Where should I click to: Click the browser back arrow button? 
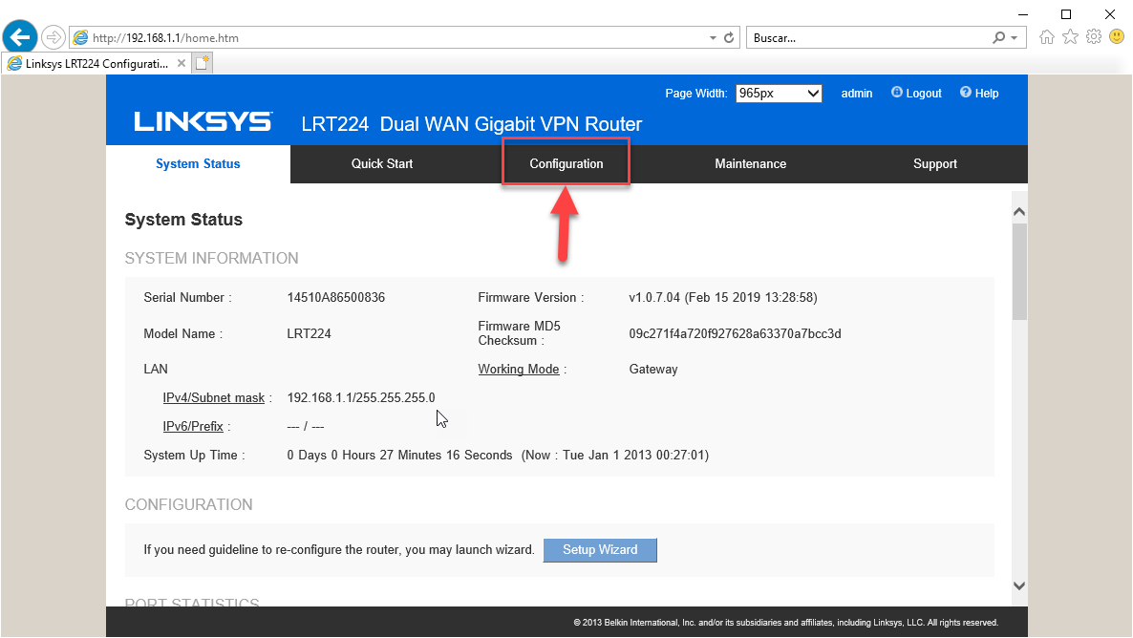click(x=20, y=37)
